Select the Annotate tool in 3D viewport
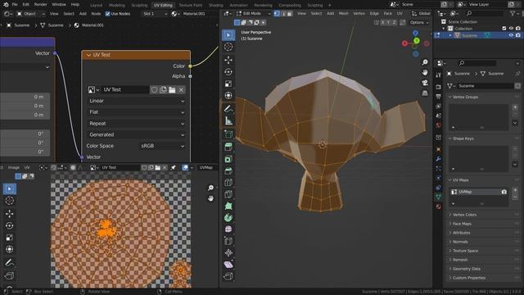524x295 pixels. (228, 109)
